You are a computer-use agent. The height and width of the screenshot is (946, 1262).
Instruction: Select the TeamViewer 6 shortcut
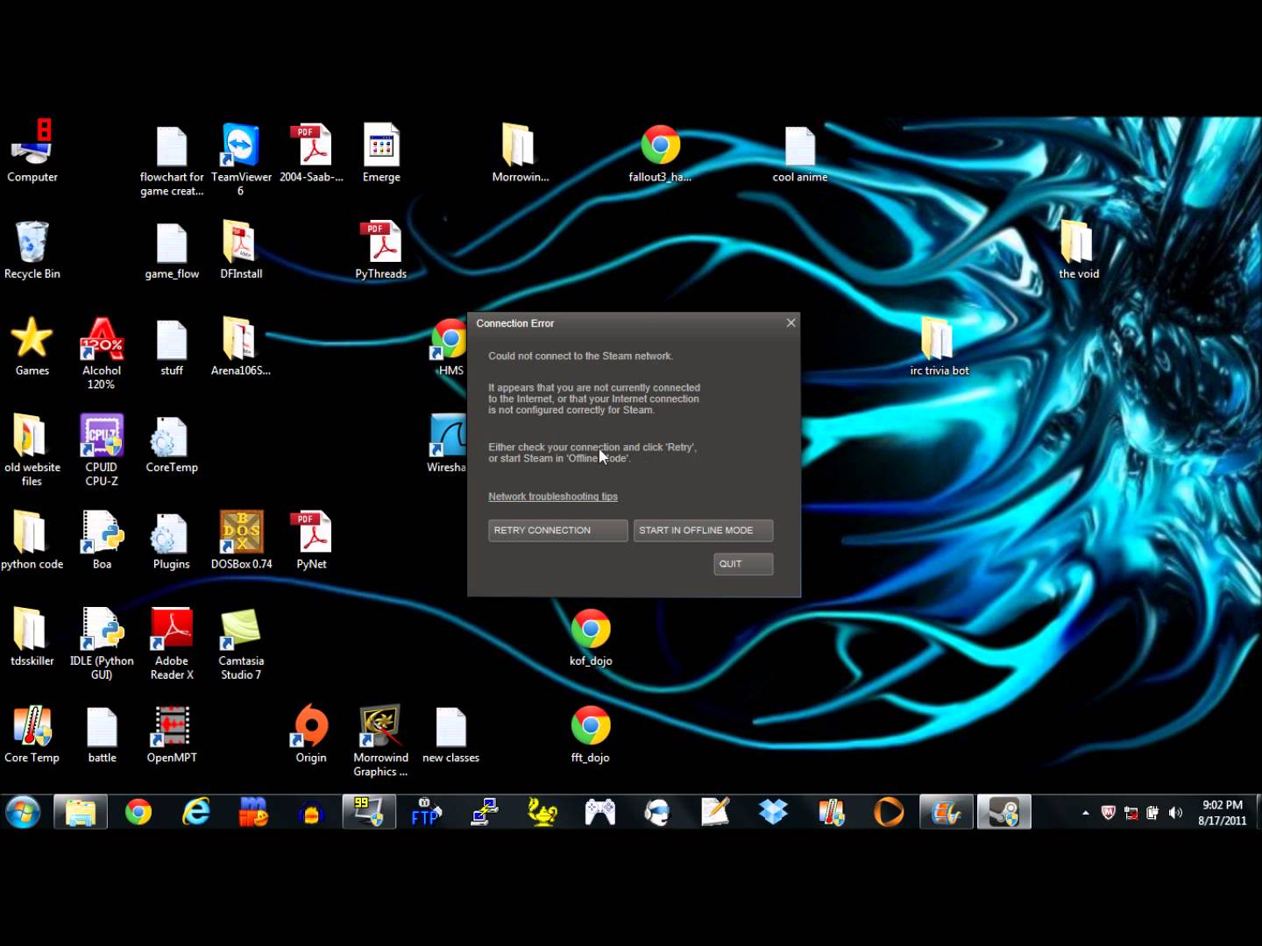click(x=241, y=159)
